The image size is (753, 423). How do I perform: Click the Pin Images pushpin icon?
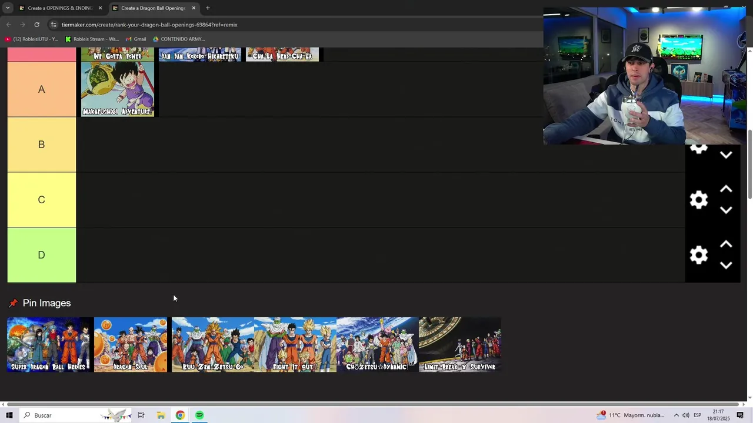click(13, 303)
